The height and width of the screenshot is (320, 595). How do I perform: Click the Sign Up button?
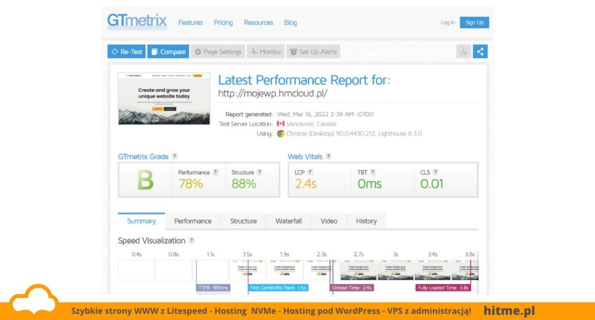[x=474, y=23]
